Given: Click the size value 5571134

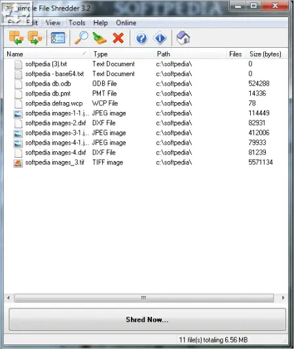Looking at the screenshot, I should click(261, 162).
